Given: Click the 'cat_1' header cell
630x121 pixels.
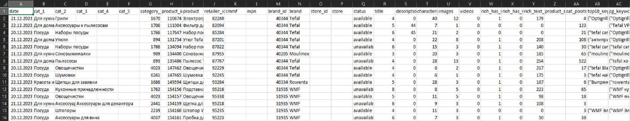Looking at the screenshot, I should pos(44,11).
